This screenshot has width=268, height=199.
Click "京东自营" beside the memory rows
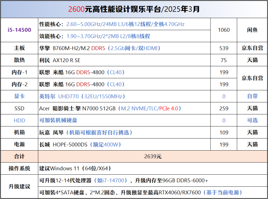tap(252, 78)
